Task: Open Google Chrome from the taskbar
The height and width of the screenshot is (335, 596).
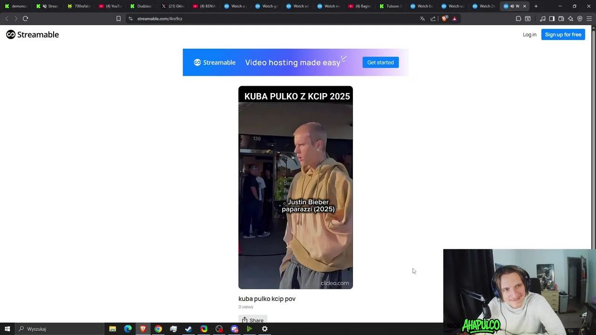Action: [158, 329]
